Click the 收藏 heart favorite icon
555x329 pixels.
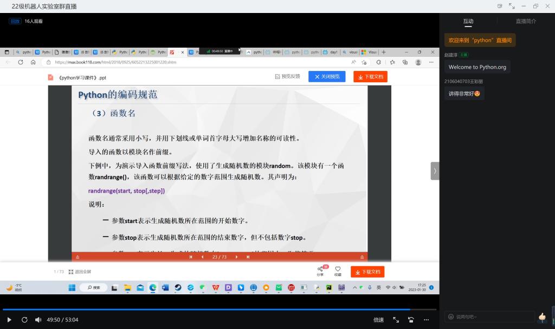(x=338, y=271)
